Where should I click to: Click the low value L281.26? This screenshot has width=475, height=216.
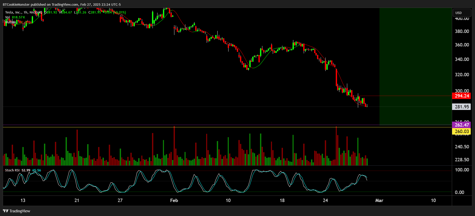click(80, 12)
